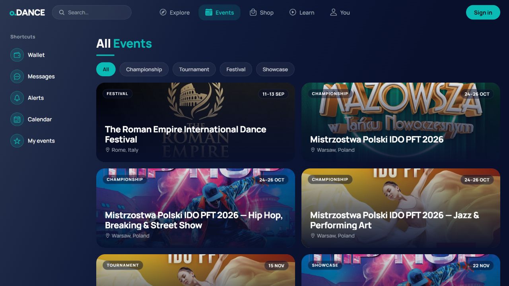Go to the Explore menu item
509x286 pixels.
[x=175, y=12]
